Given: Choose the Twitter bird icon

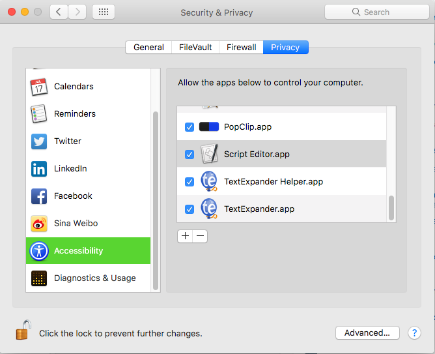Looking at the screenshot, I should pyautogui.click(x=39, y=141).
